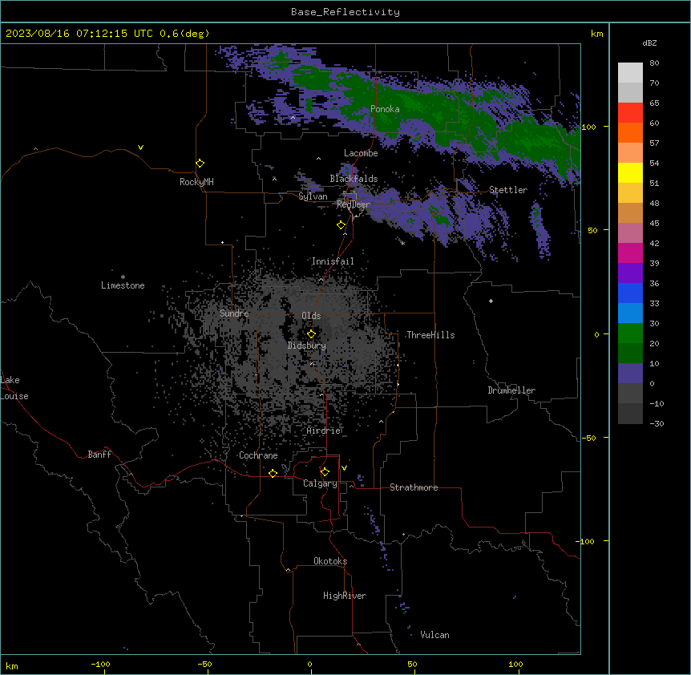The image size is (691, 675).
Task: Click white plus marker north of Drumheller
Action: pyautogui.click(x=491, y=301)
